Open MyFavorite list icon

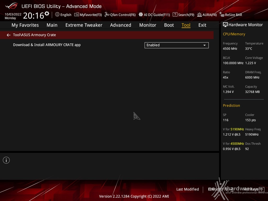tap(77, 15)
